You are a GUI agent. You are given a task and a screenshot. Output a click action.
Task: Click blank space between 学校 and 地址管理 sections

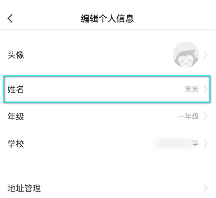click(108, 158)
